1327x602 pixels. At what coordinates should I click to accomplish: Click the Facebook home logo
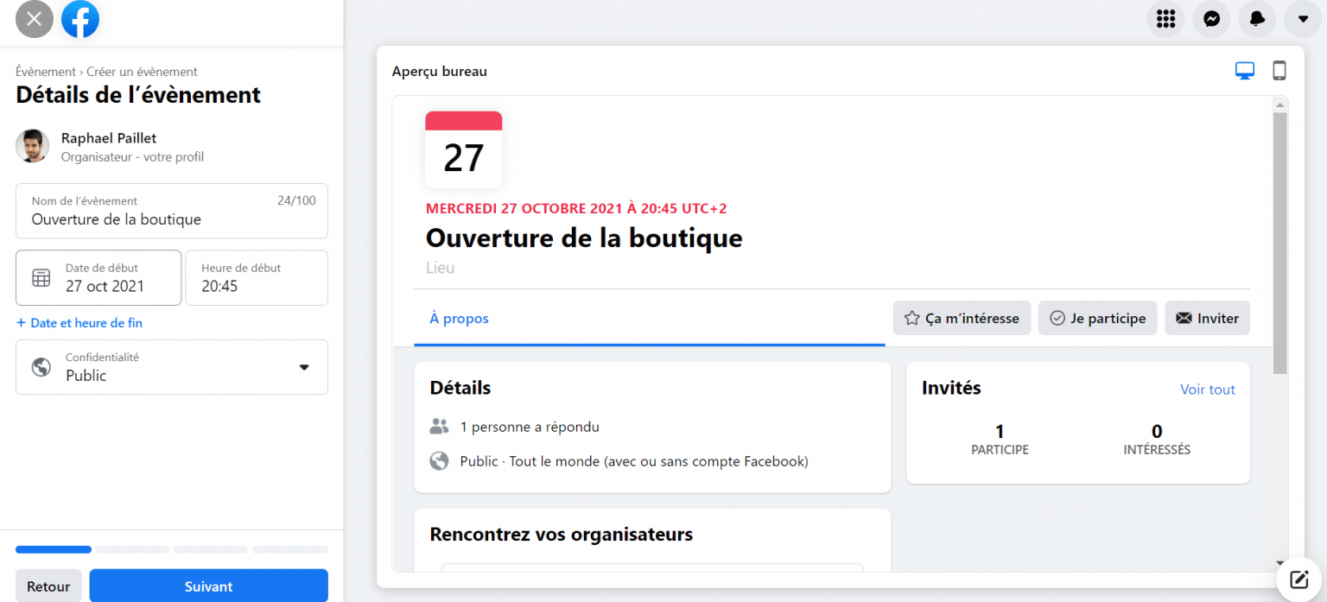[x=79, y=19]
